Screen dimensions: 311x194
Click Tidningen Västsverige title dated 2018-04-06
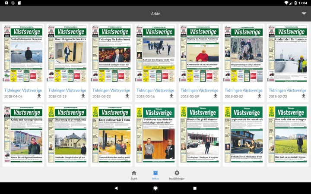coord(23,90)
